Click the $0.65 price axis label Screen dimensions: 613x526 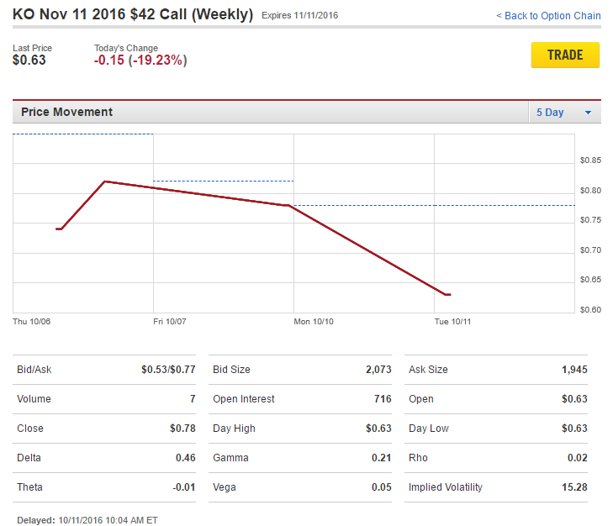tap(590, 280)
